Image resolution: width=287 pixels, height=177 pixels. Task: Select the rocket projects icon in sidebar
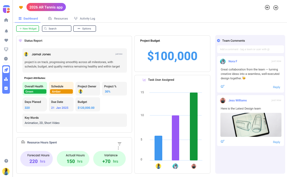[x=6, y=70]
